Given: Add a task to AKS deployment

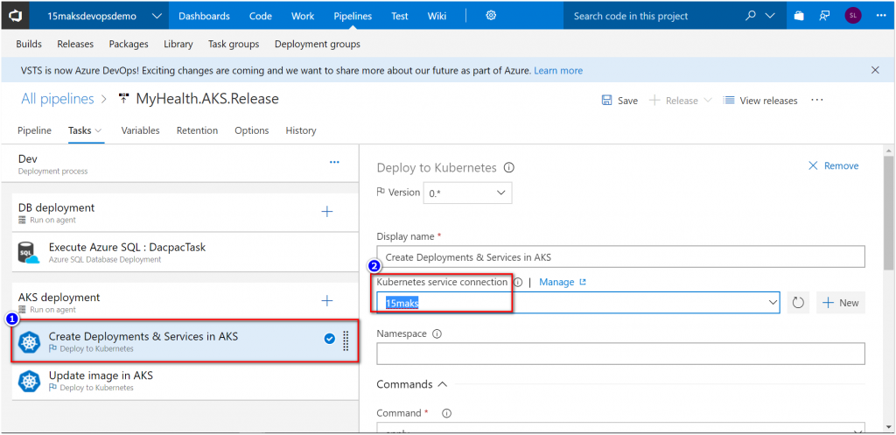Looking at the screenshot, I should point(327,301).
